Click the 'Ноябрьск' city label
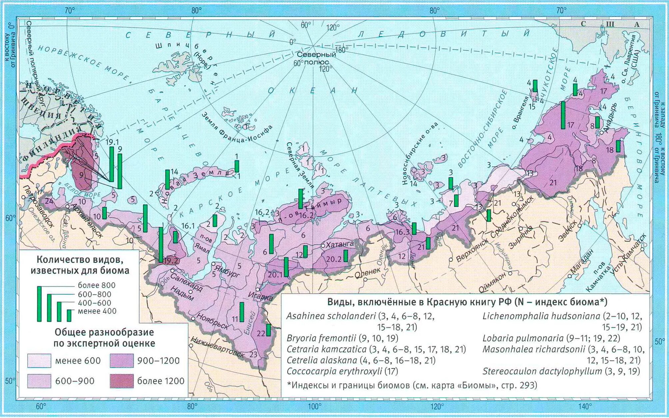The height and width of the screenshot is (418, 669). pos(213,321)
